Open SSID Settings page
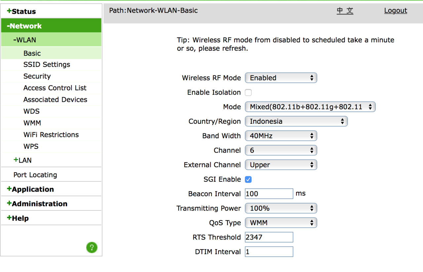423x272 pixels. [47, 65]
